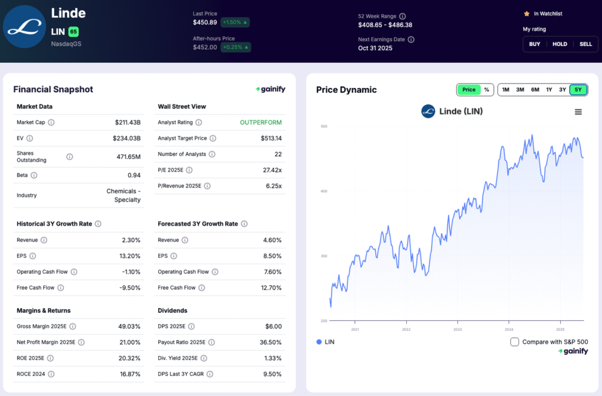Screen dimensions: 602x396
Task: Rate the stock as SELL
Action: [585, 43]
